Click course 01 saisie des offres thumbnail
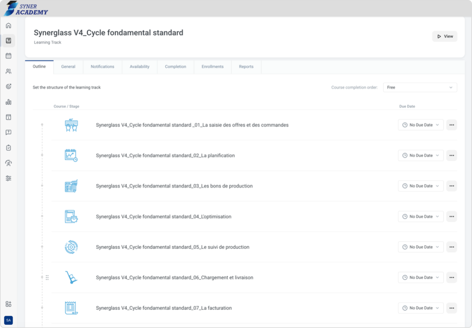This screenshot has height=328, width=472. tap(71, 125)
